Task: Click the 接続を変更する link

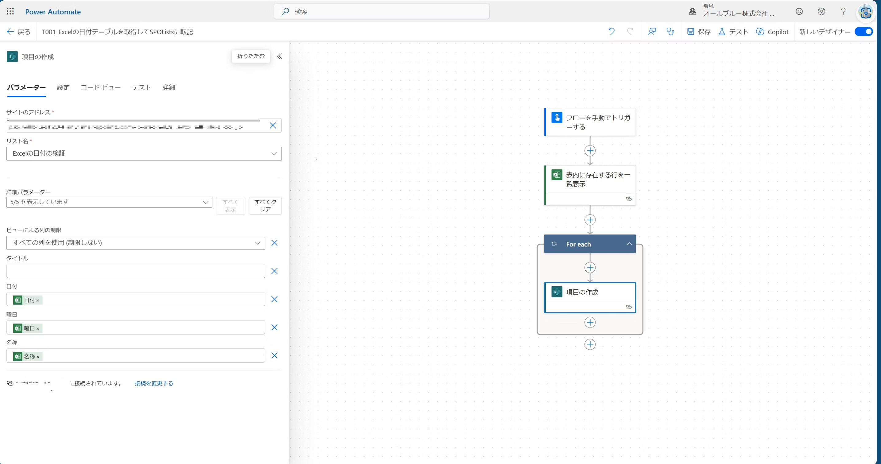Action: click(154, 383)
